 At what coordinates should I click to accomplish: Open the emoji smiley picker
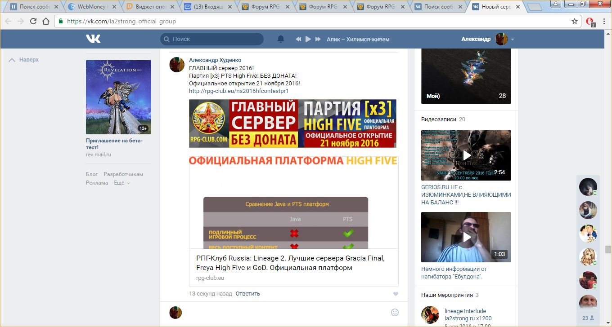pos(395,312)
